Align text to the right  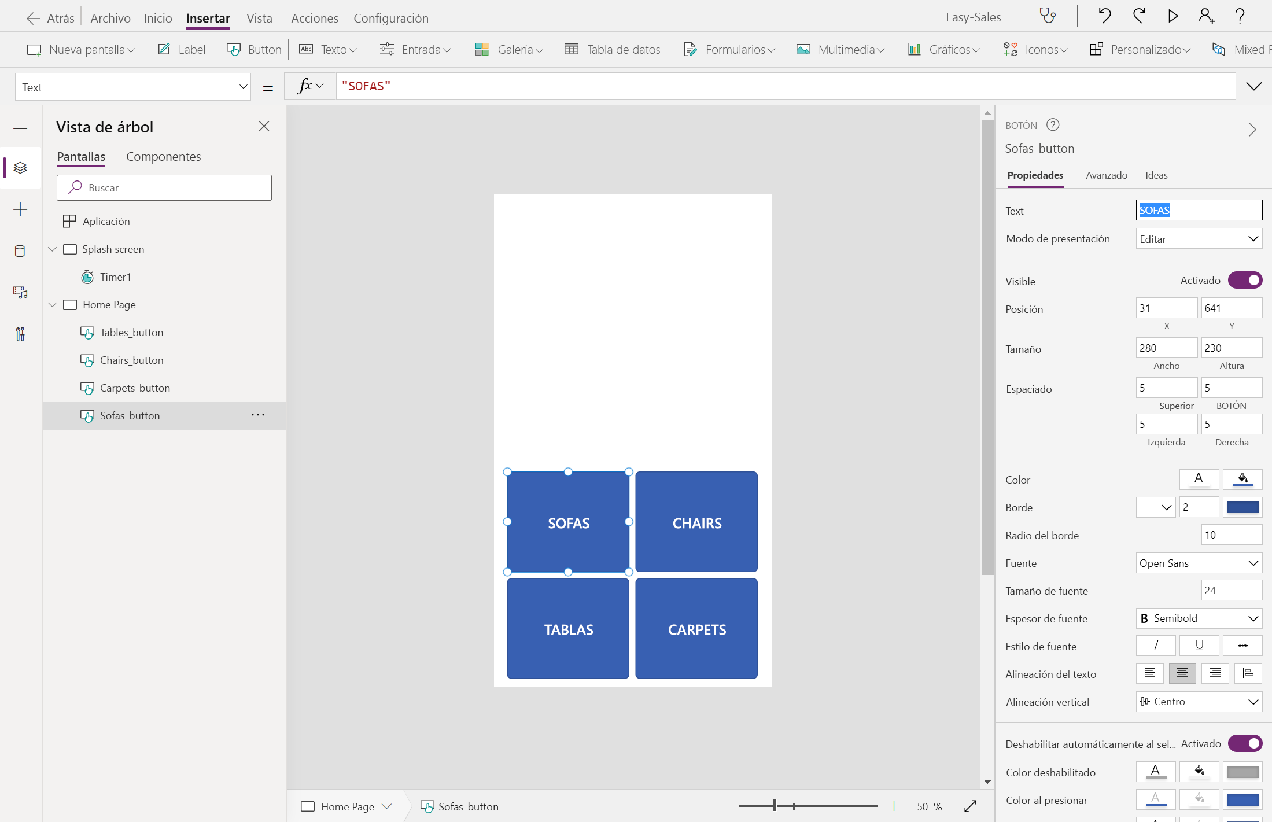pos(1215,673)
